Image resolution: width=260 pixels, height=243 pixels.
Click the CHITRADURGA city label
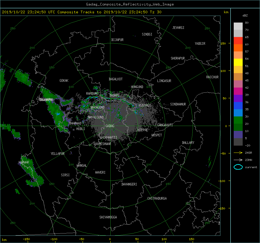tap(157, 199)
